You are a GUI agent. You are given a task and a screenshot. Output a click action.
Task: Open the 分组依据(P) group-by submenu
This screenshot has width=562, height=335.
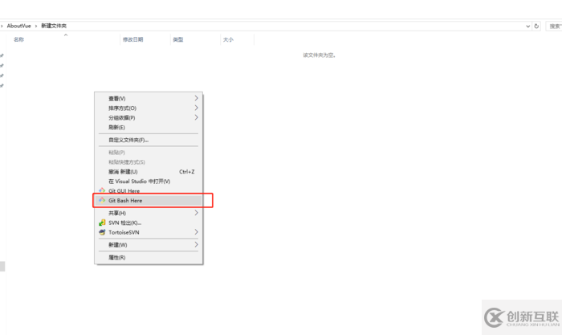pos(149,117)
